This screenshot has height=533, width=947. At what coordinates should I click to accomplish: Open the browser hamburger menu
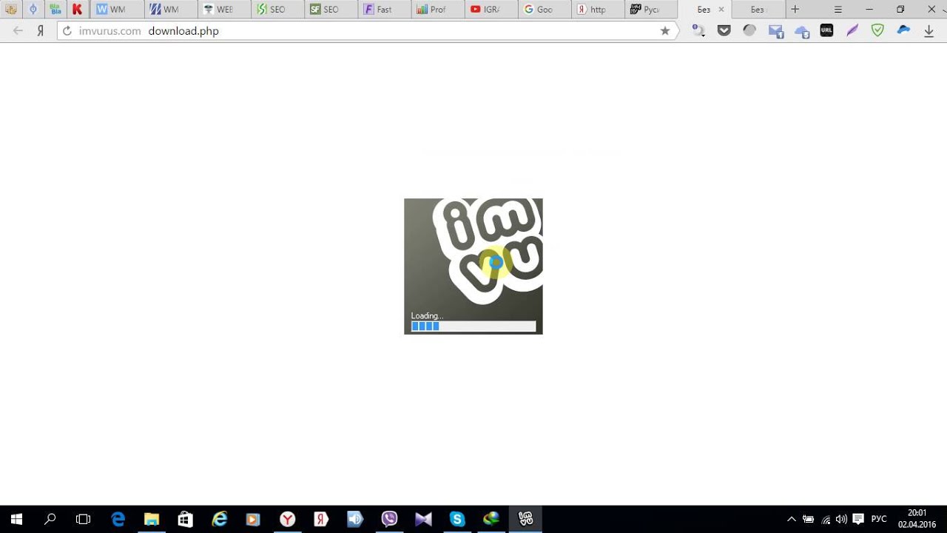[x=838, y=10]
